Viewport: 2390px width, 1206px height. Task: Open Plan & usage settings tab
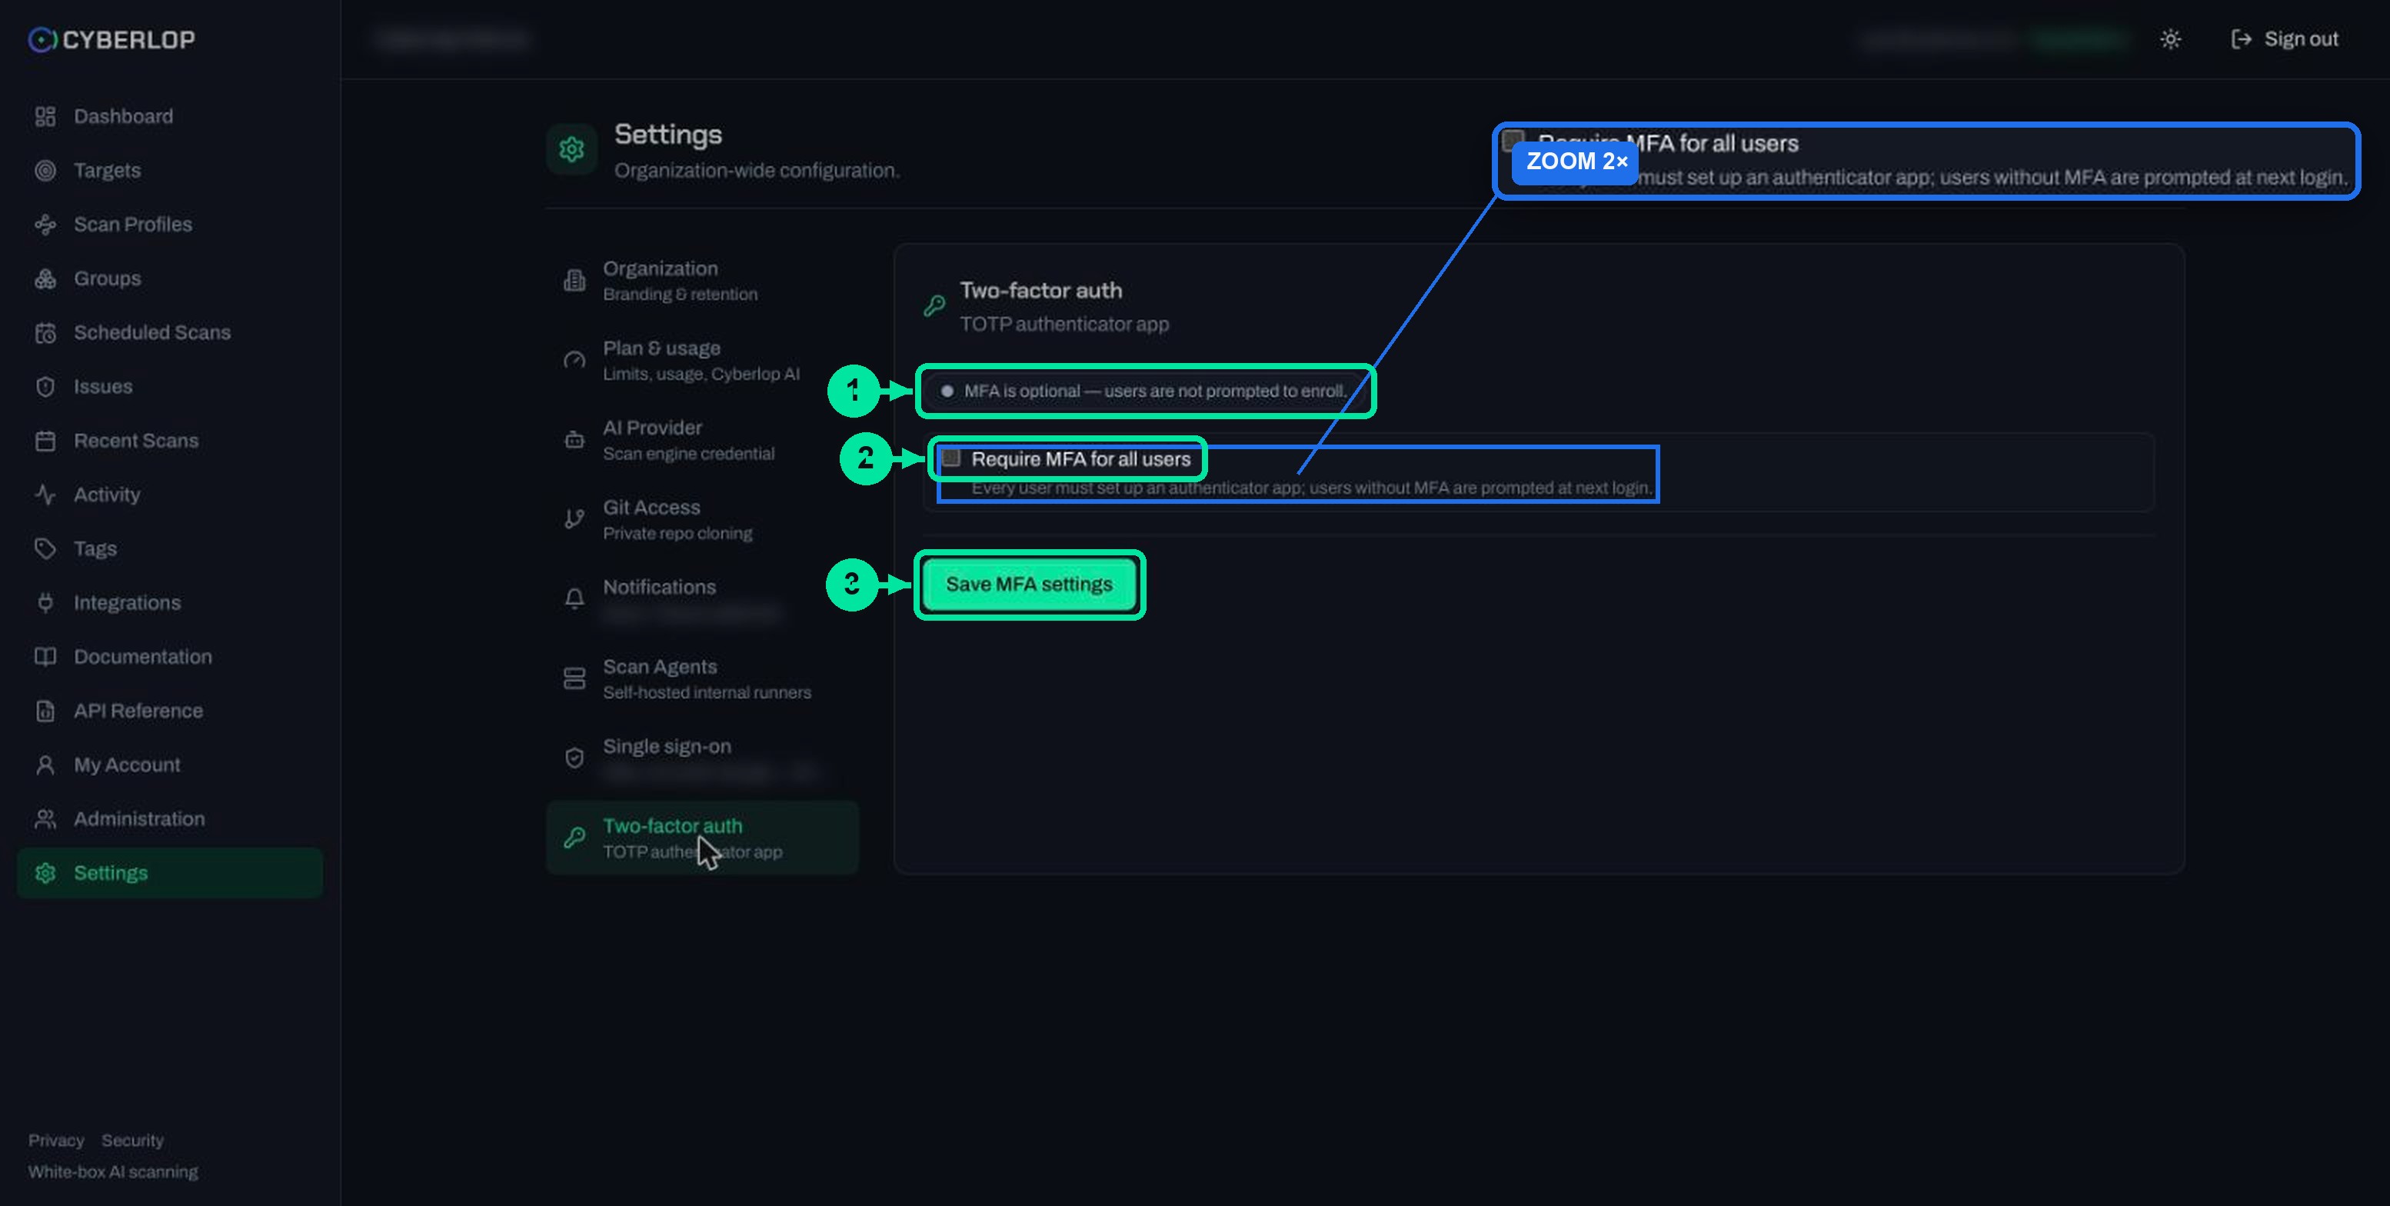coord(702,360)
